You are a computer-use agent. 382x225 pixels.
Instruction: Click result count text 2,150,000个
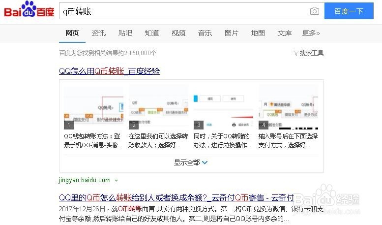coord(140,53)
